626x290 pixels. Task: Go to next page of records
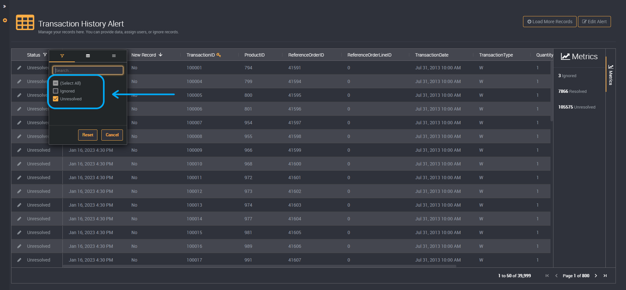pyautogui.click(x=596, y=276)
